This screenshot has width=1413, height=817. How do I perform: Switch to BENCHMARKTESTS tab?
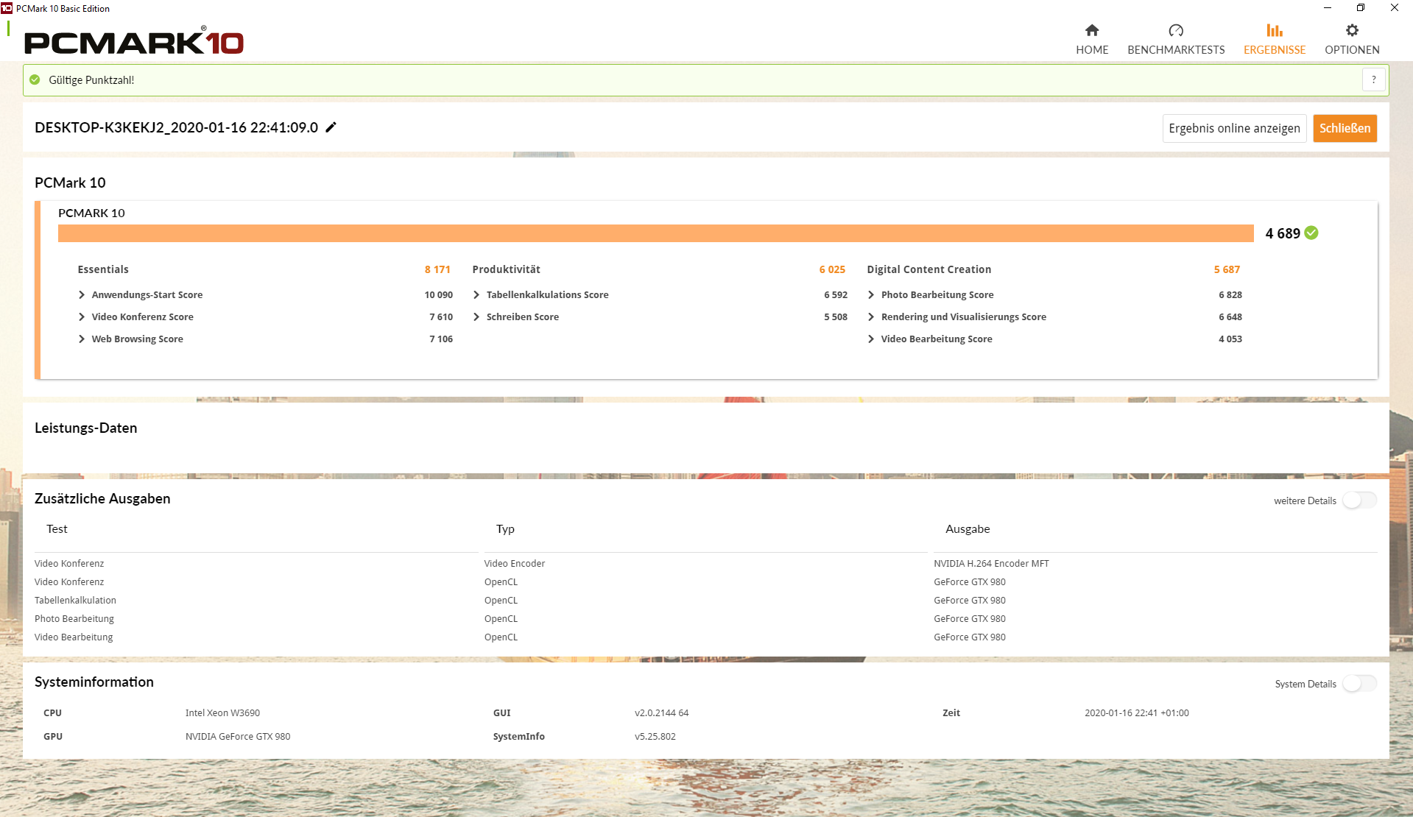click(x=1176, y=40)
